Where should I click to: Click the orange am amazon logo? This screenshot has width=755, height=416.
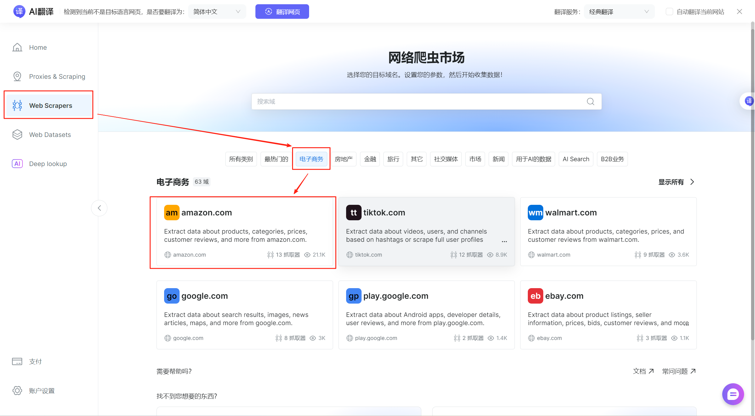pyautogui.click(x=172, y=213)
